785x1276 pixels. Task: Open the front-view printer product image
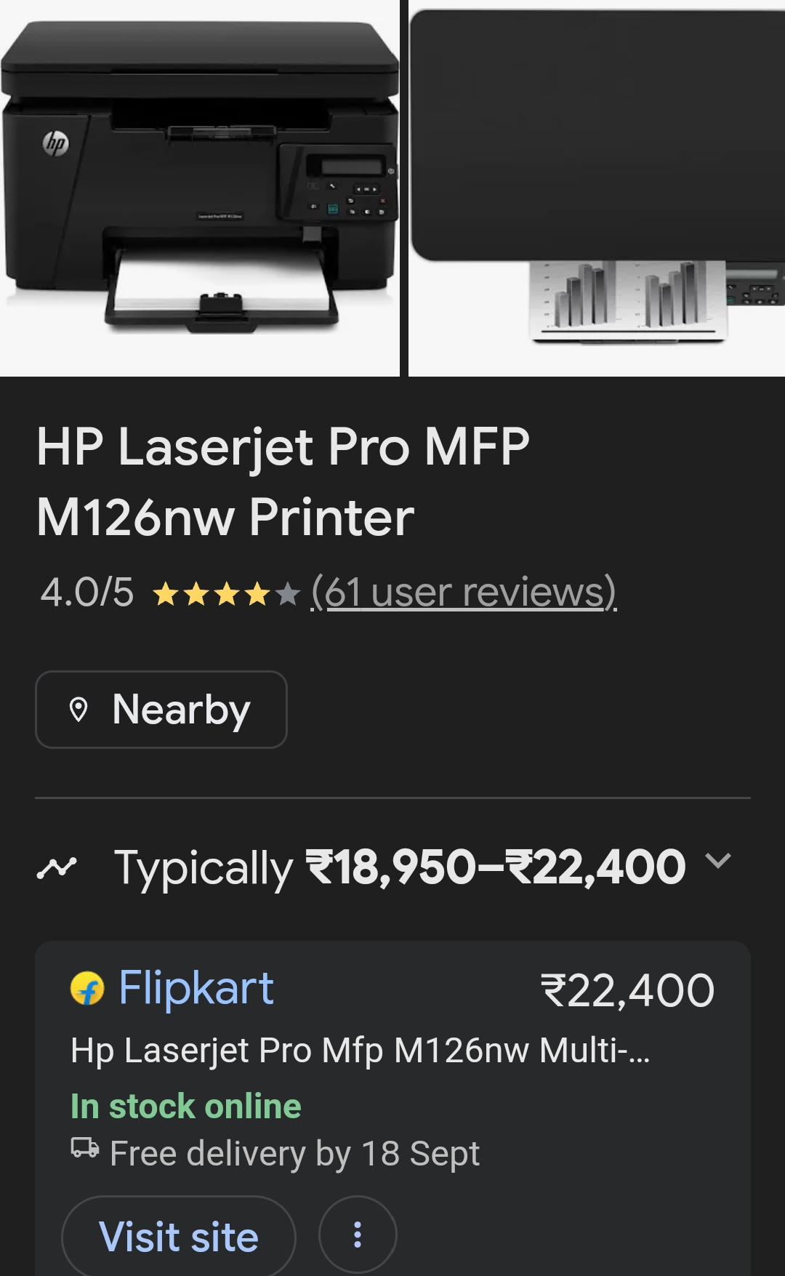(x=199, y=188)
